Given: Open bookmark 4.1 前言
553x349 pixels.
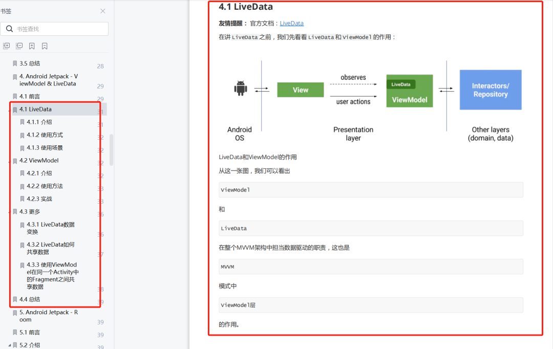Looking at the screenshot, I should pyautogui.click(x=30, y=96).
